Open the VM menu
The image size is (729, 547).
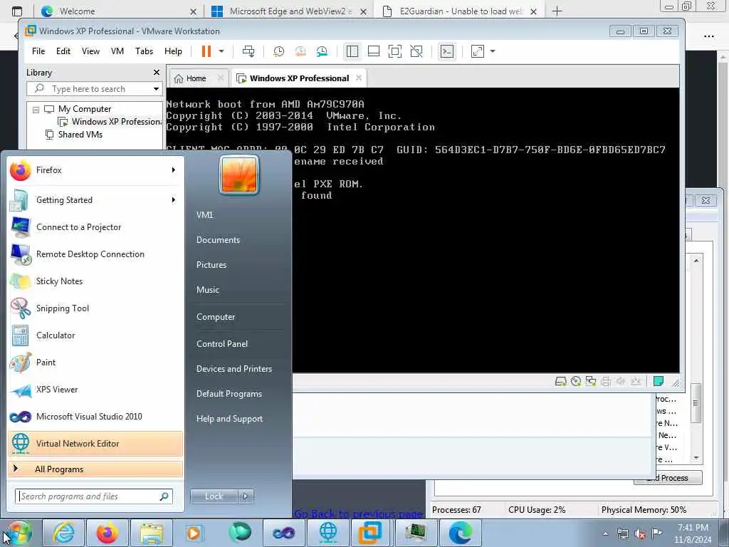117,51
